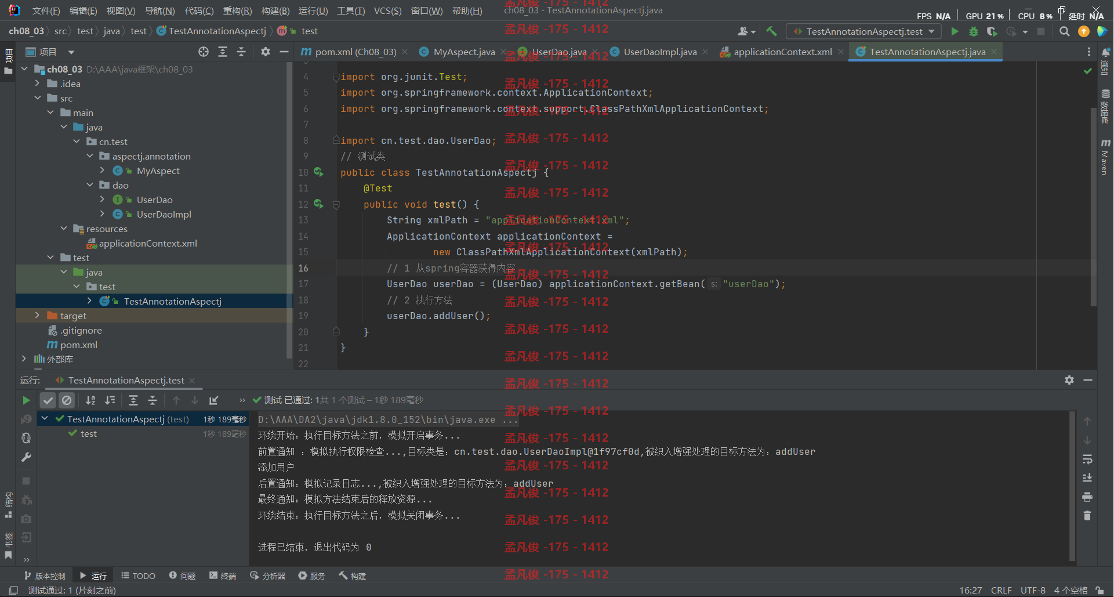Open 版本控制 tool window button
The width and height of the screenshot is (1114, 597).
click(x=45, y=576)
